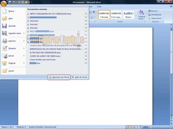Pin the PAGO docx recent document
The height and width of the screenshot is (129, 173).
[86, 31]
